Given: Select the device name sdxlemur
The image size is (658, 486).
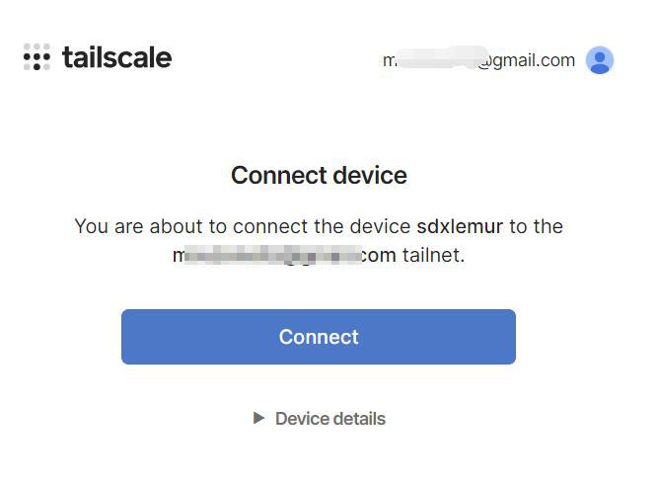Looking at the screenshot, I should coord(460,226).
